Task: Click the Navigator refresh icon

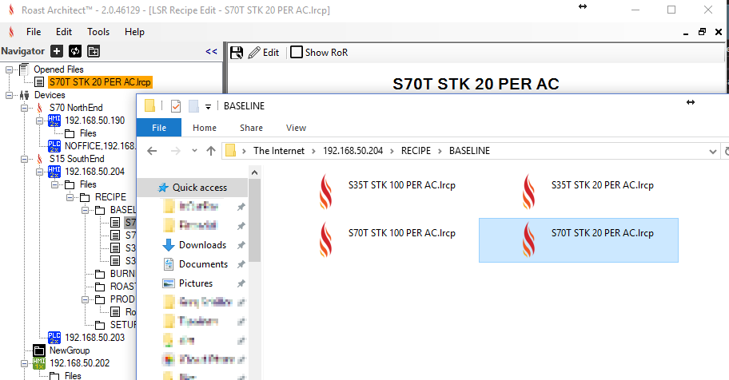Action: (75, 51)
